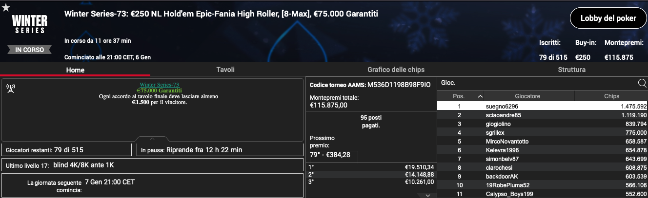Collapse the tournament info panel chevron
The image size is (648, 198).
point(152,139)
